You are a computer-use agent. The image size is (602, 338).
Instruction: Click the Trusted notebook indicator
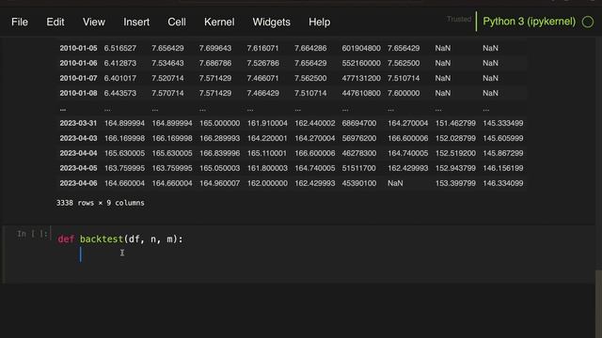[459, 19]
